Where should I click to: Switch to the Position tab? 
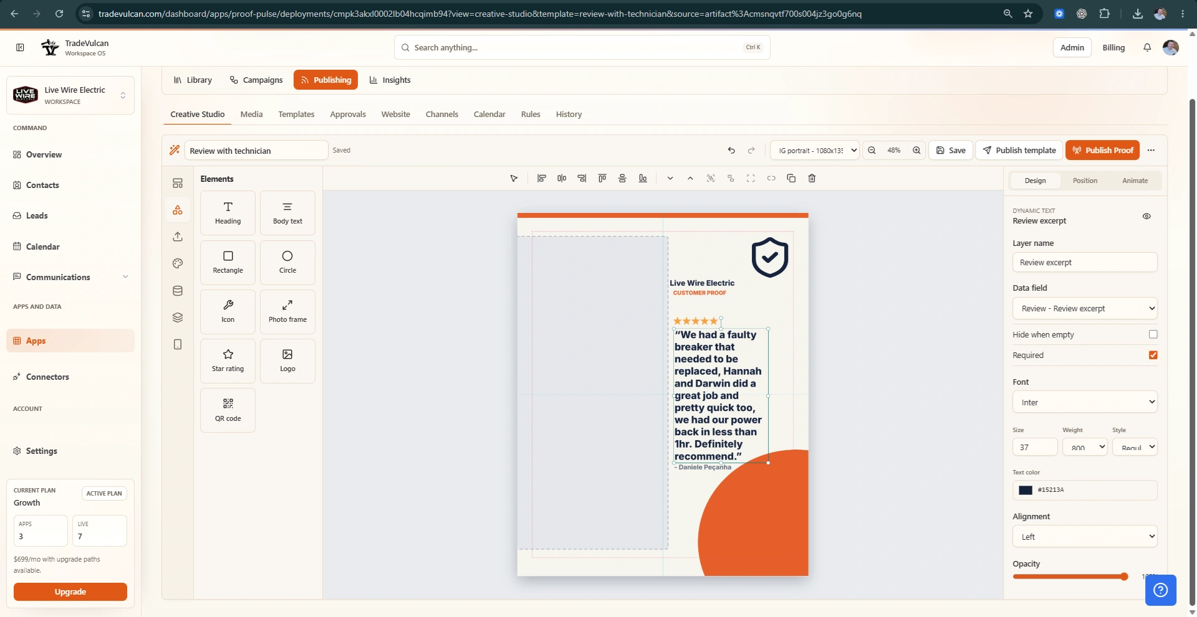(x=1085, y=181)
